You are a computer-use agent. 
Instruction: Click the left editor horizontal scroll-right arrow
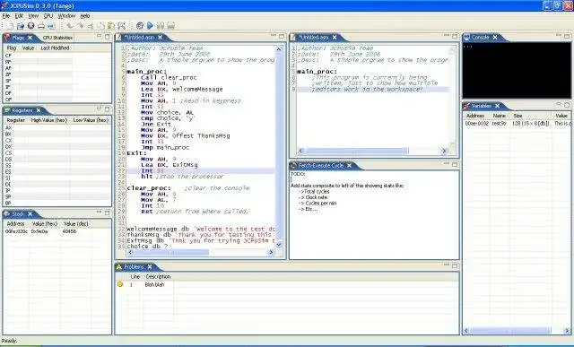(271, 252)
